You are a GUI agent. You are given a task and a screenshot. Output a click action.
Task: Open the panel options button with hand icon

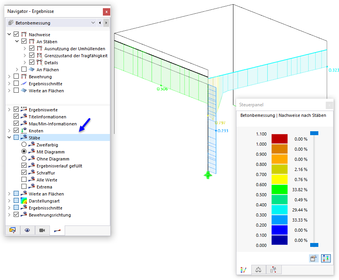(313, 258)
